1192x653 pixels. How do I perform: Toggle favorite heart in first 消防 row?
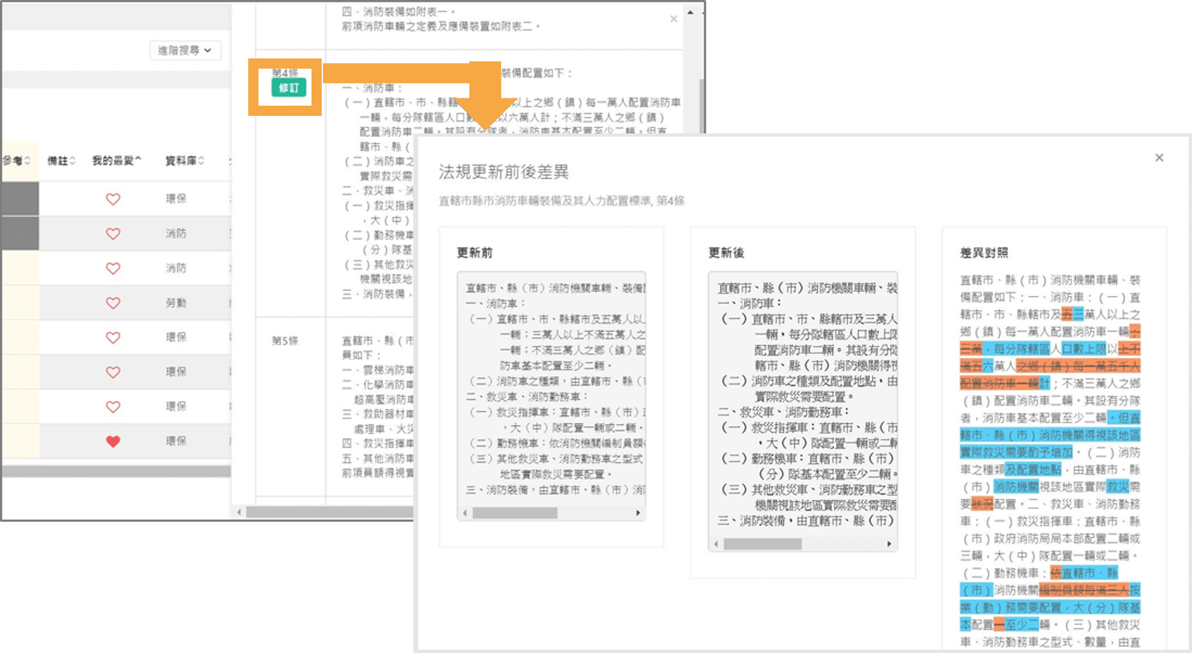coord(113,234)
